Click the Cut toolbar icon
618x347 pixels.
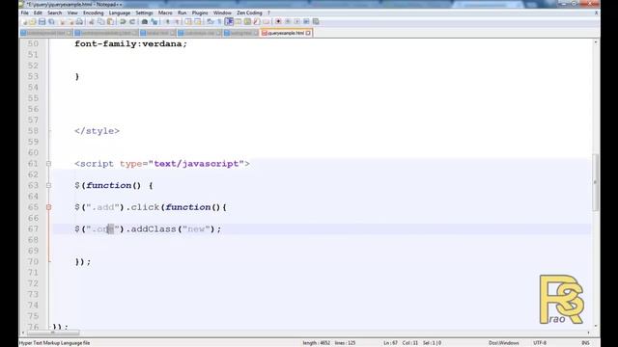[92, 21]
